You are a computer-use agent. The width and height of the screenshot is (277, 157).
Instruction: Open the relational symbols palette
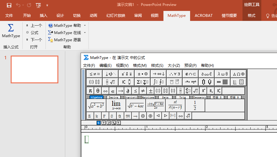[x=94, y=74]
